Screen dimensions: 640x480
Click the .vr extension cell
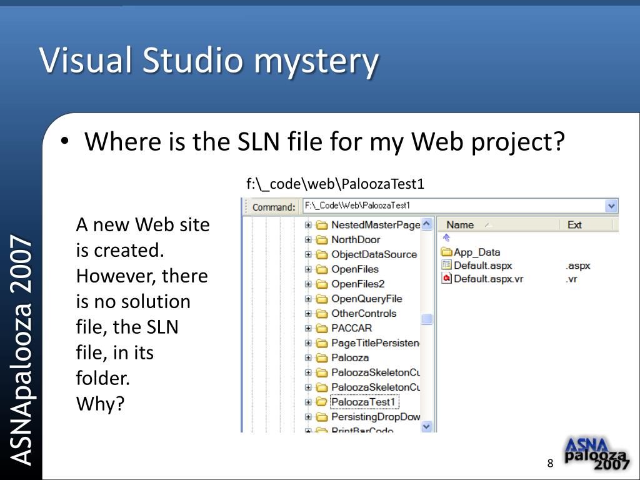coord(571,279)
